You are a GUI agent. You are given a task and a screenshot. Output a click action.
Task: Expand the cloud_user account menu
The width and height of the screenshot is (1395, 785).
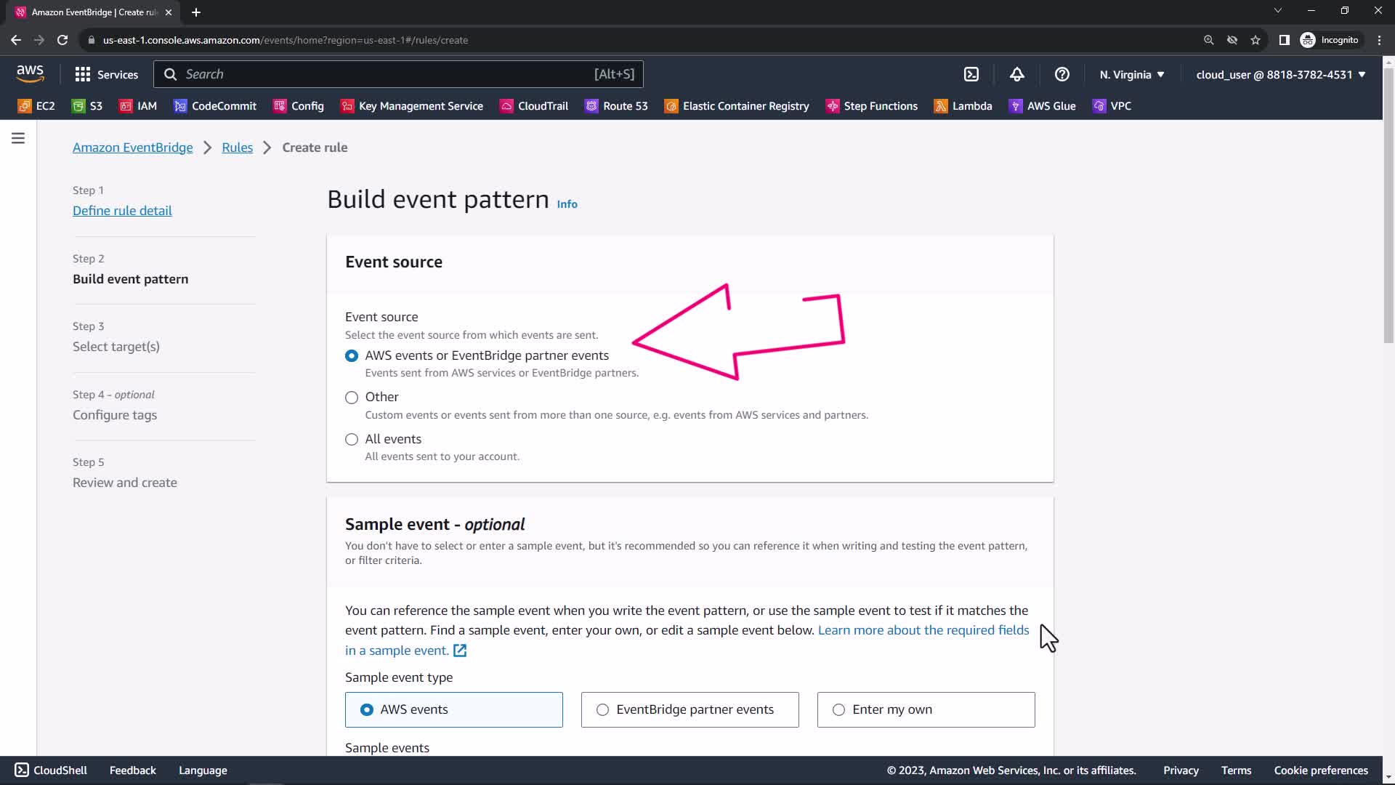pyautogui.click(x=1280, y=75)
